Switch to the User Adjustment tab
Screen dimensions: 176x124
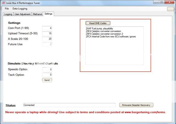pyautogui.click(x=23, y=14)
